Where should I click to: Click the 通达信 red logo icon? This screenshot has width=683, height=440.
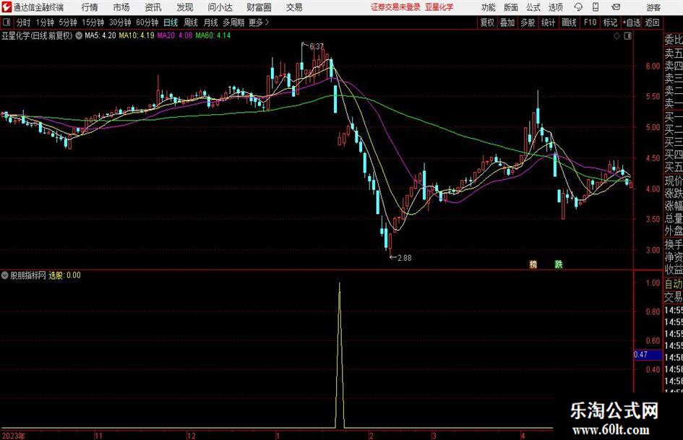coord(7,7)
